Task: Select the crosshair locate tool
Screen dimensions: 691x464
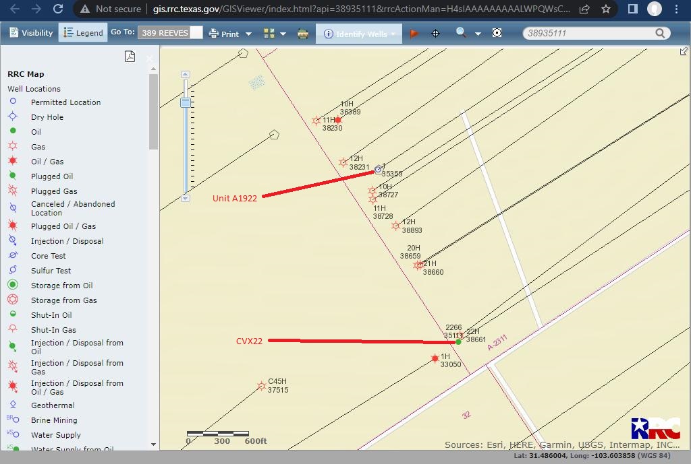Action: coord(435,34)
